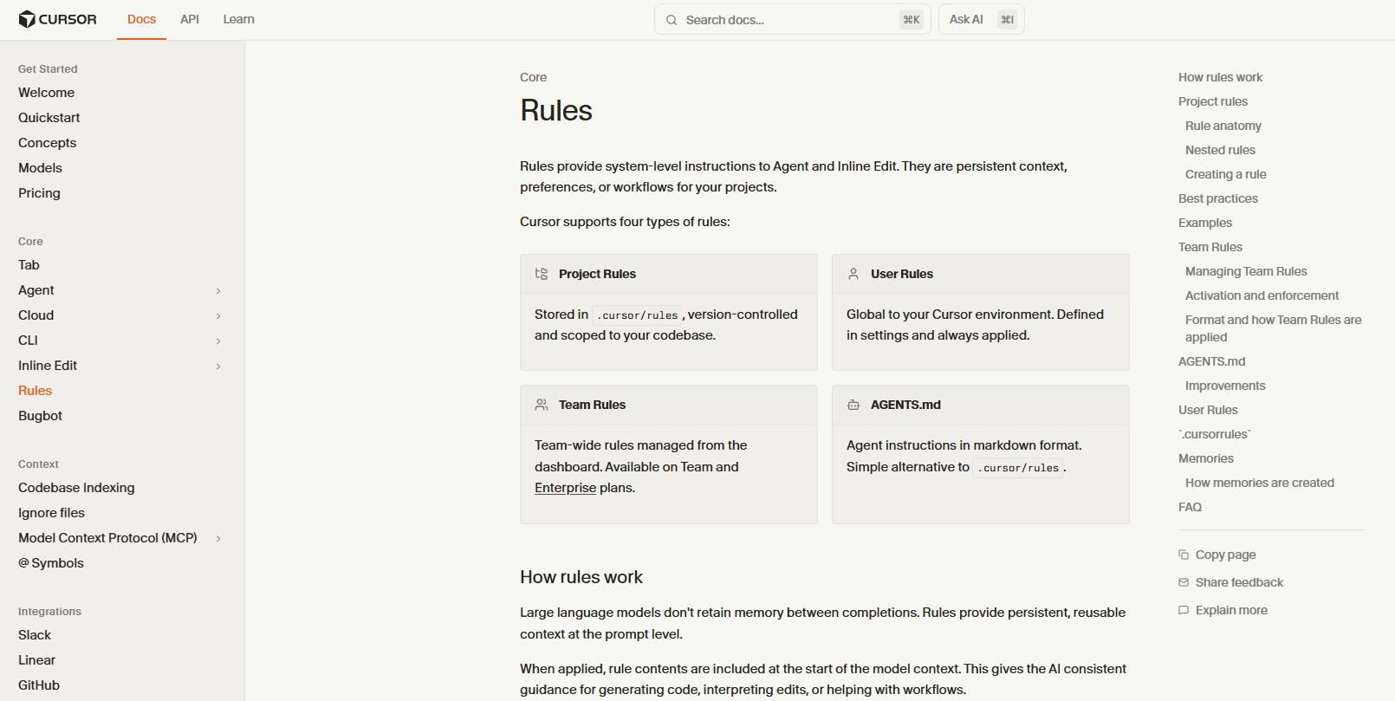1395x701 pixels.
Task: Focus the Search docs field
Action: coord(792,20)
